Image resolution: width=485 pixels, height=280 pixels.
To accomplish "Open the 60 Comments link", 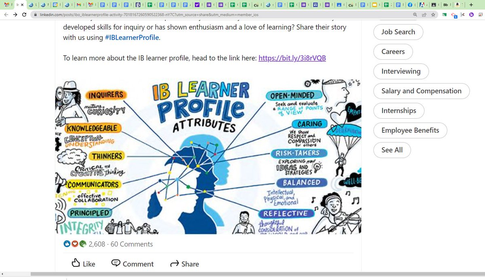I will click(132, 244).
